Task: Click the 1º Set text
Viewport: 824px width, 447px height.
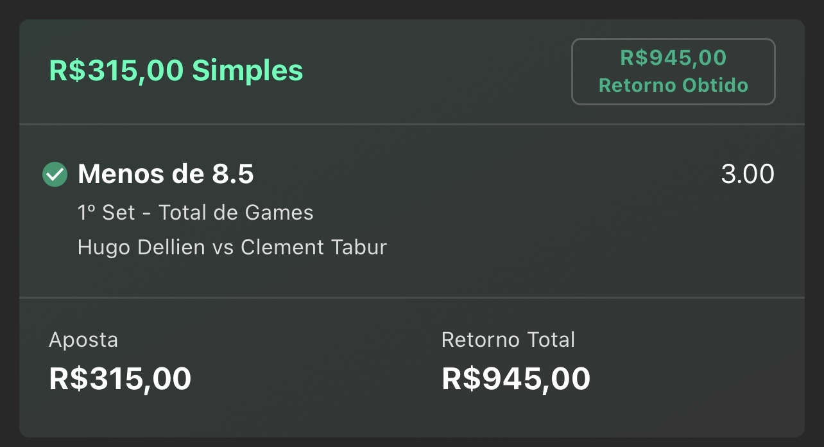Action: click(107, 213)
